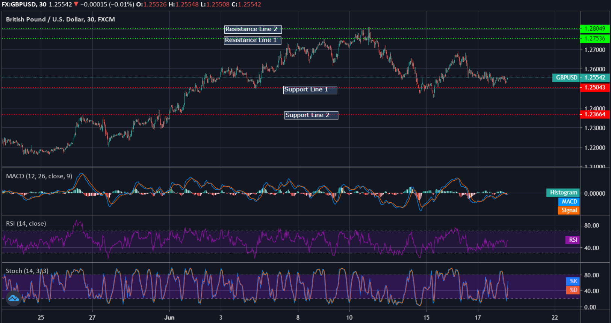Click the 25 date on time axis
The height and width of the screenshot is (323, 611).
(41, 317)
